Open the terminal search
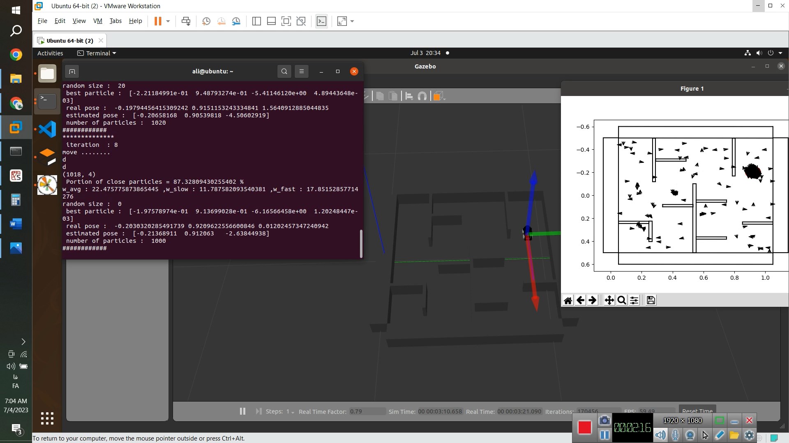The width and height of the screenshot is (789, 443). pos(284,71)
